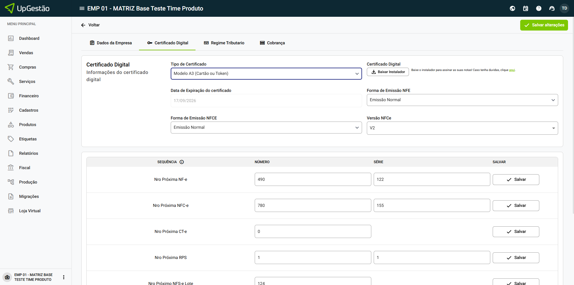The image size is (574, 285).
Task: Click the TD user avatar
Action: click(564, 8)
